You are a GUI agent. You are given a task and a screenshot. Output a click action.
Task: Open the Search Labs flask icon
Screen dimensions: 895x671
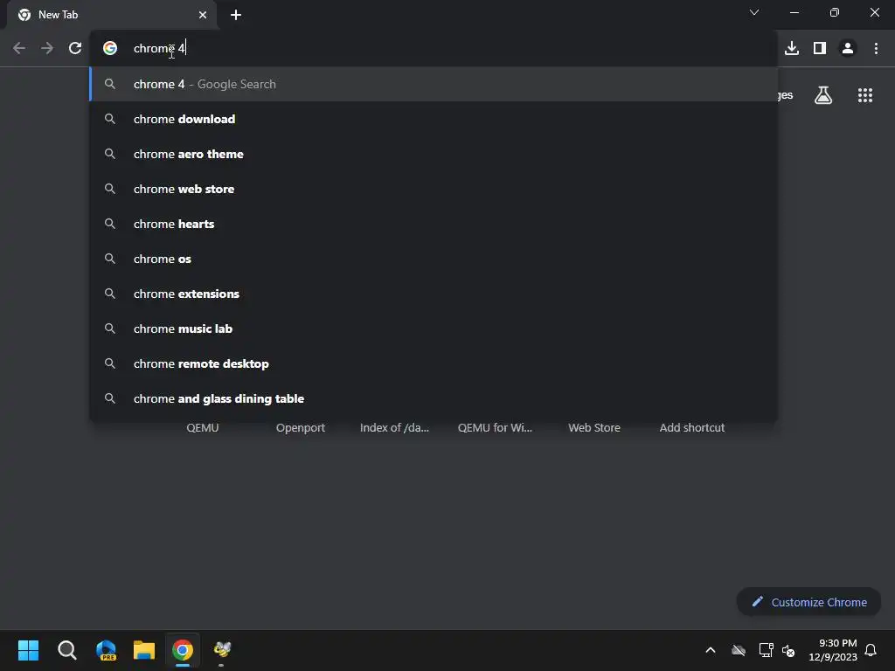point(823,95)
